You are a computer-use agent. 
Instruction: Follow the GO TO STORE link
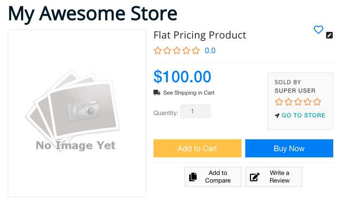click(303, 116)
